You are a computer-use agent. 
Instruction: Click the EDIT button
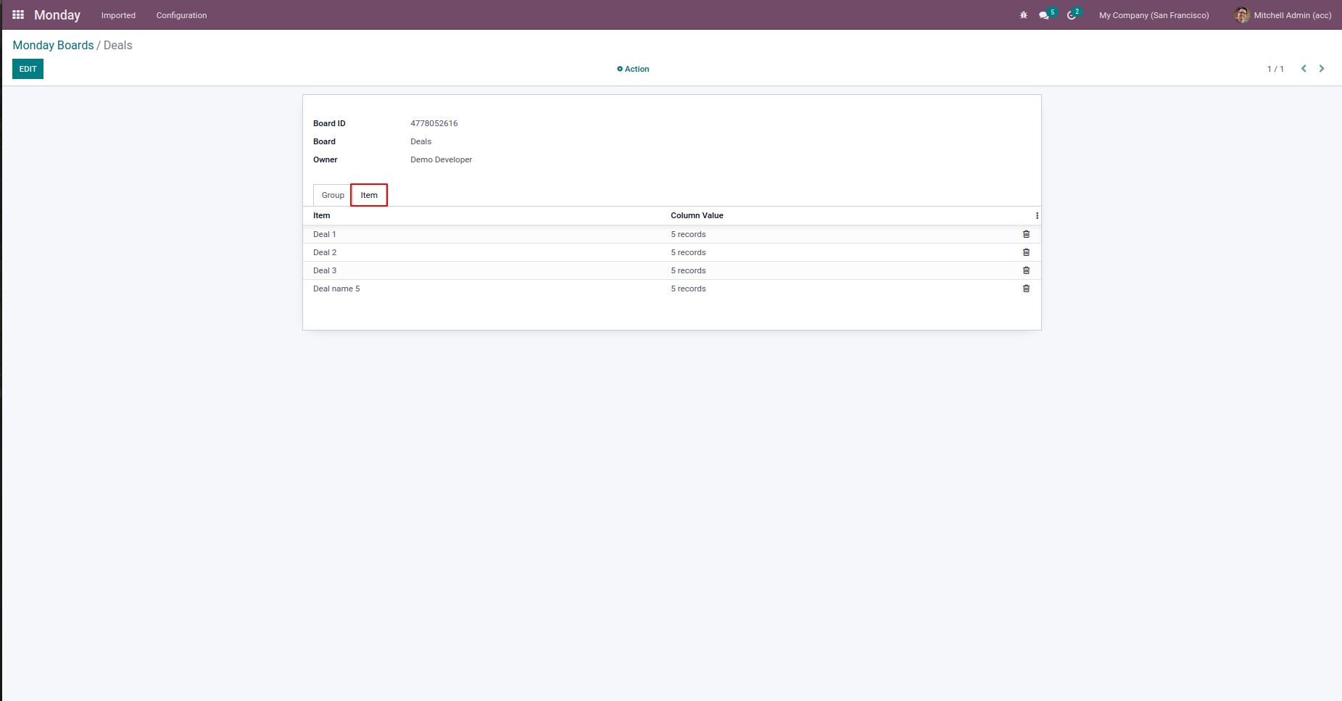[28, 69]
